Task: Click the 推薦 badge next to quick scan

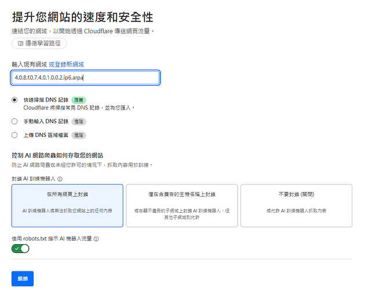Action: click(x=79, y=100)
